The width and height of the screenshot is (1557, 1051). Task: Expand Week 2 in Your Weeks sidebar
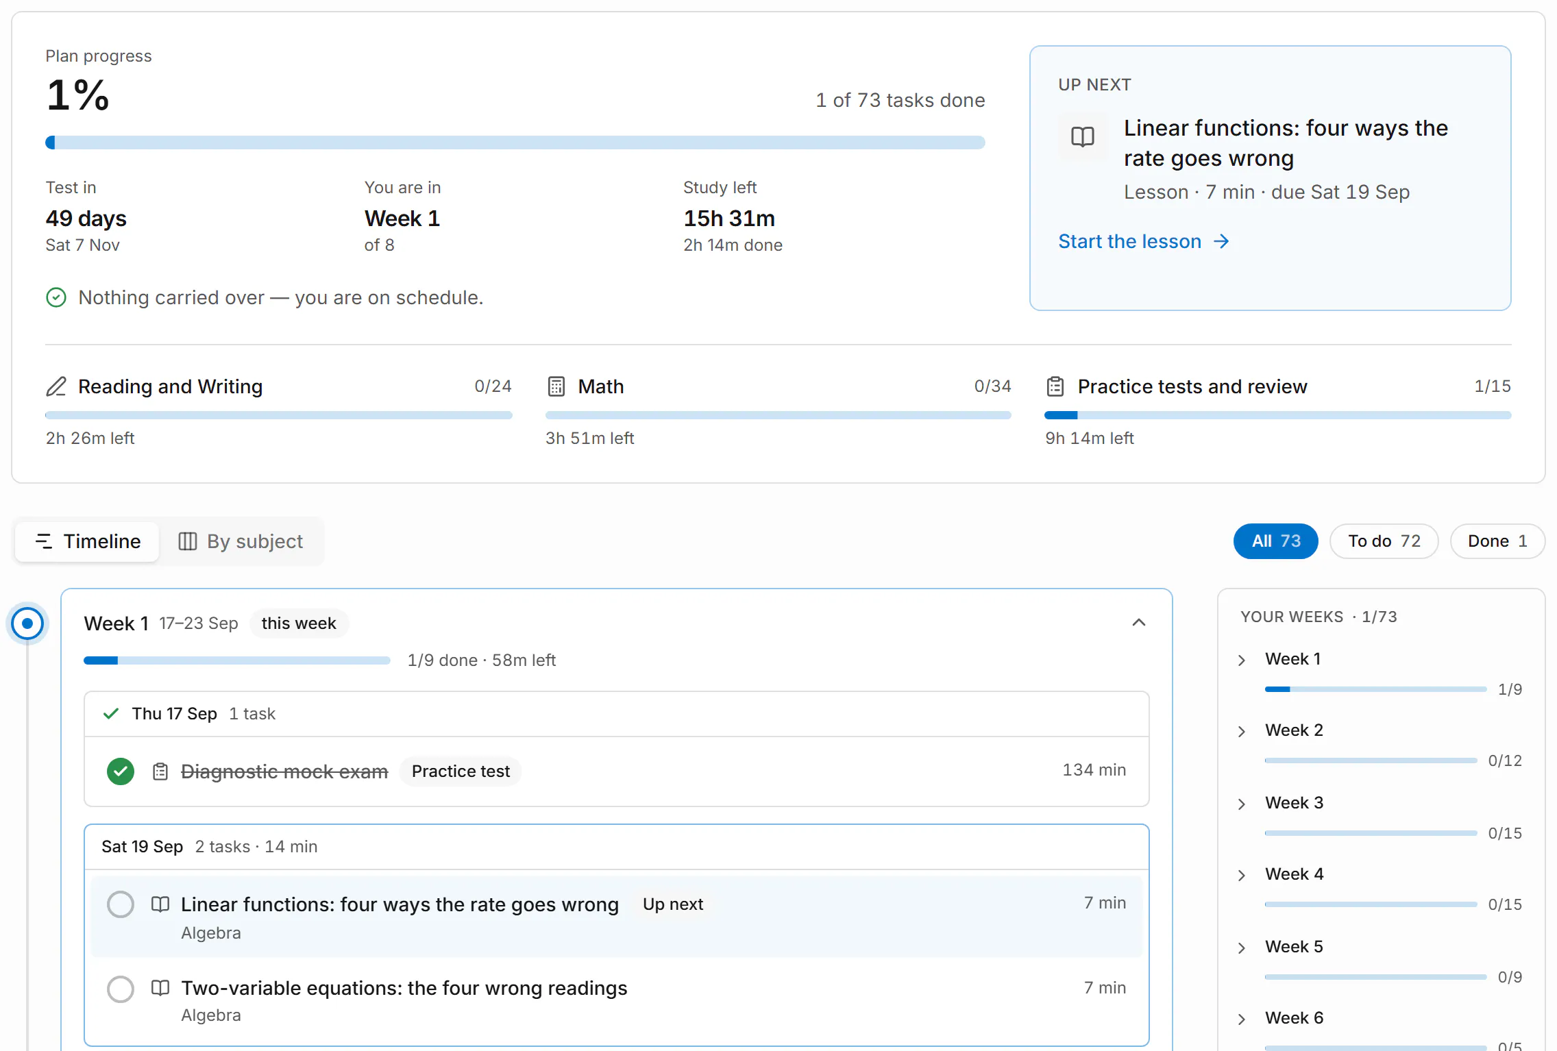click(1242, 731)
